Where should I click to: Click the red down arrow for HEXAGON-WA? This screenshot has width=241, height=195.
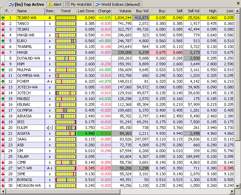pos(3,185)
